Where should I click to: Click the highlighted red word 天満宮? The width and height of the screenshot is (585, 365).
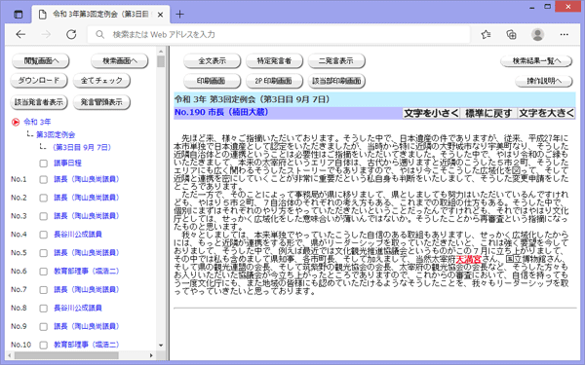[469, 259]
